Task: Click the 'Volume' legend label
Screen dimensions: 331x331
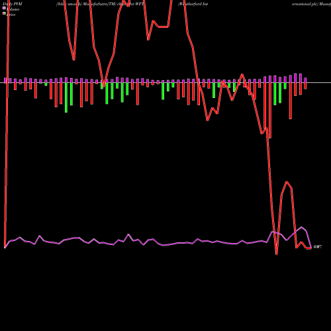Action: [13, 9]
